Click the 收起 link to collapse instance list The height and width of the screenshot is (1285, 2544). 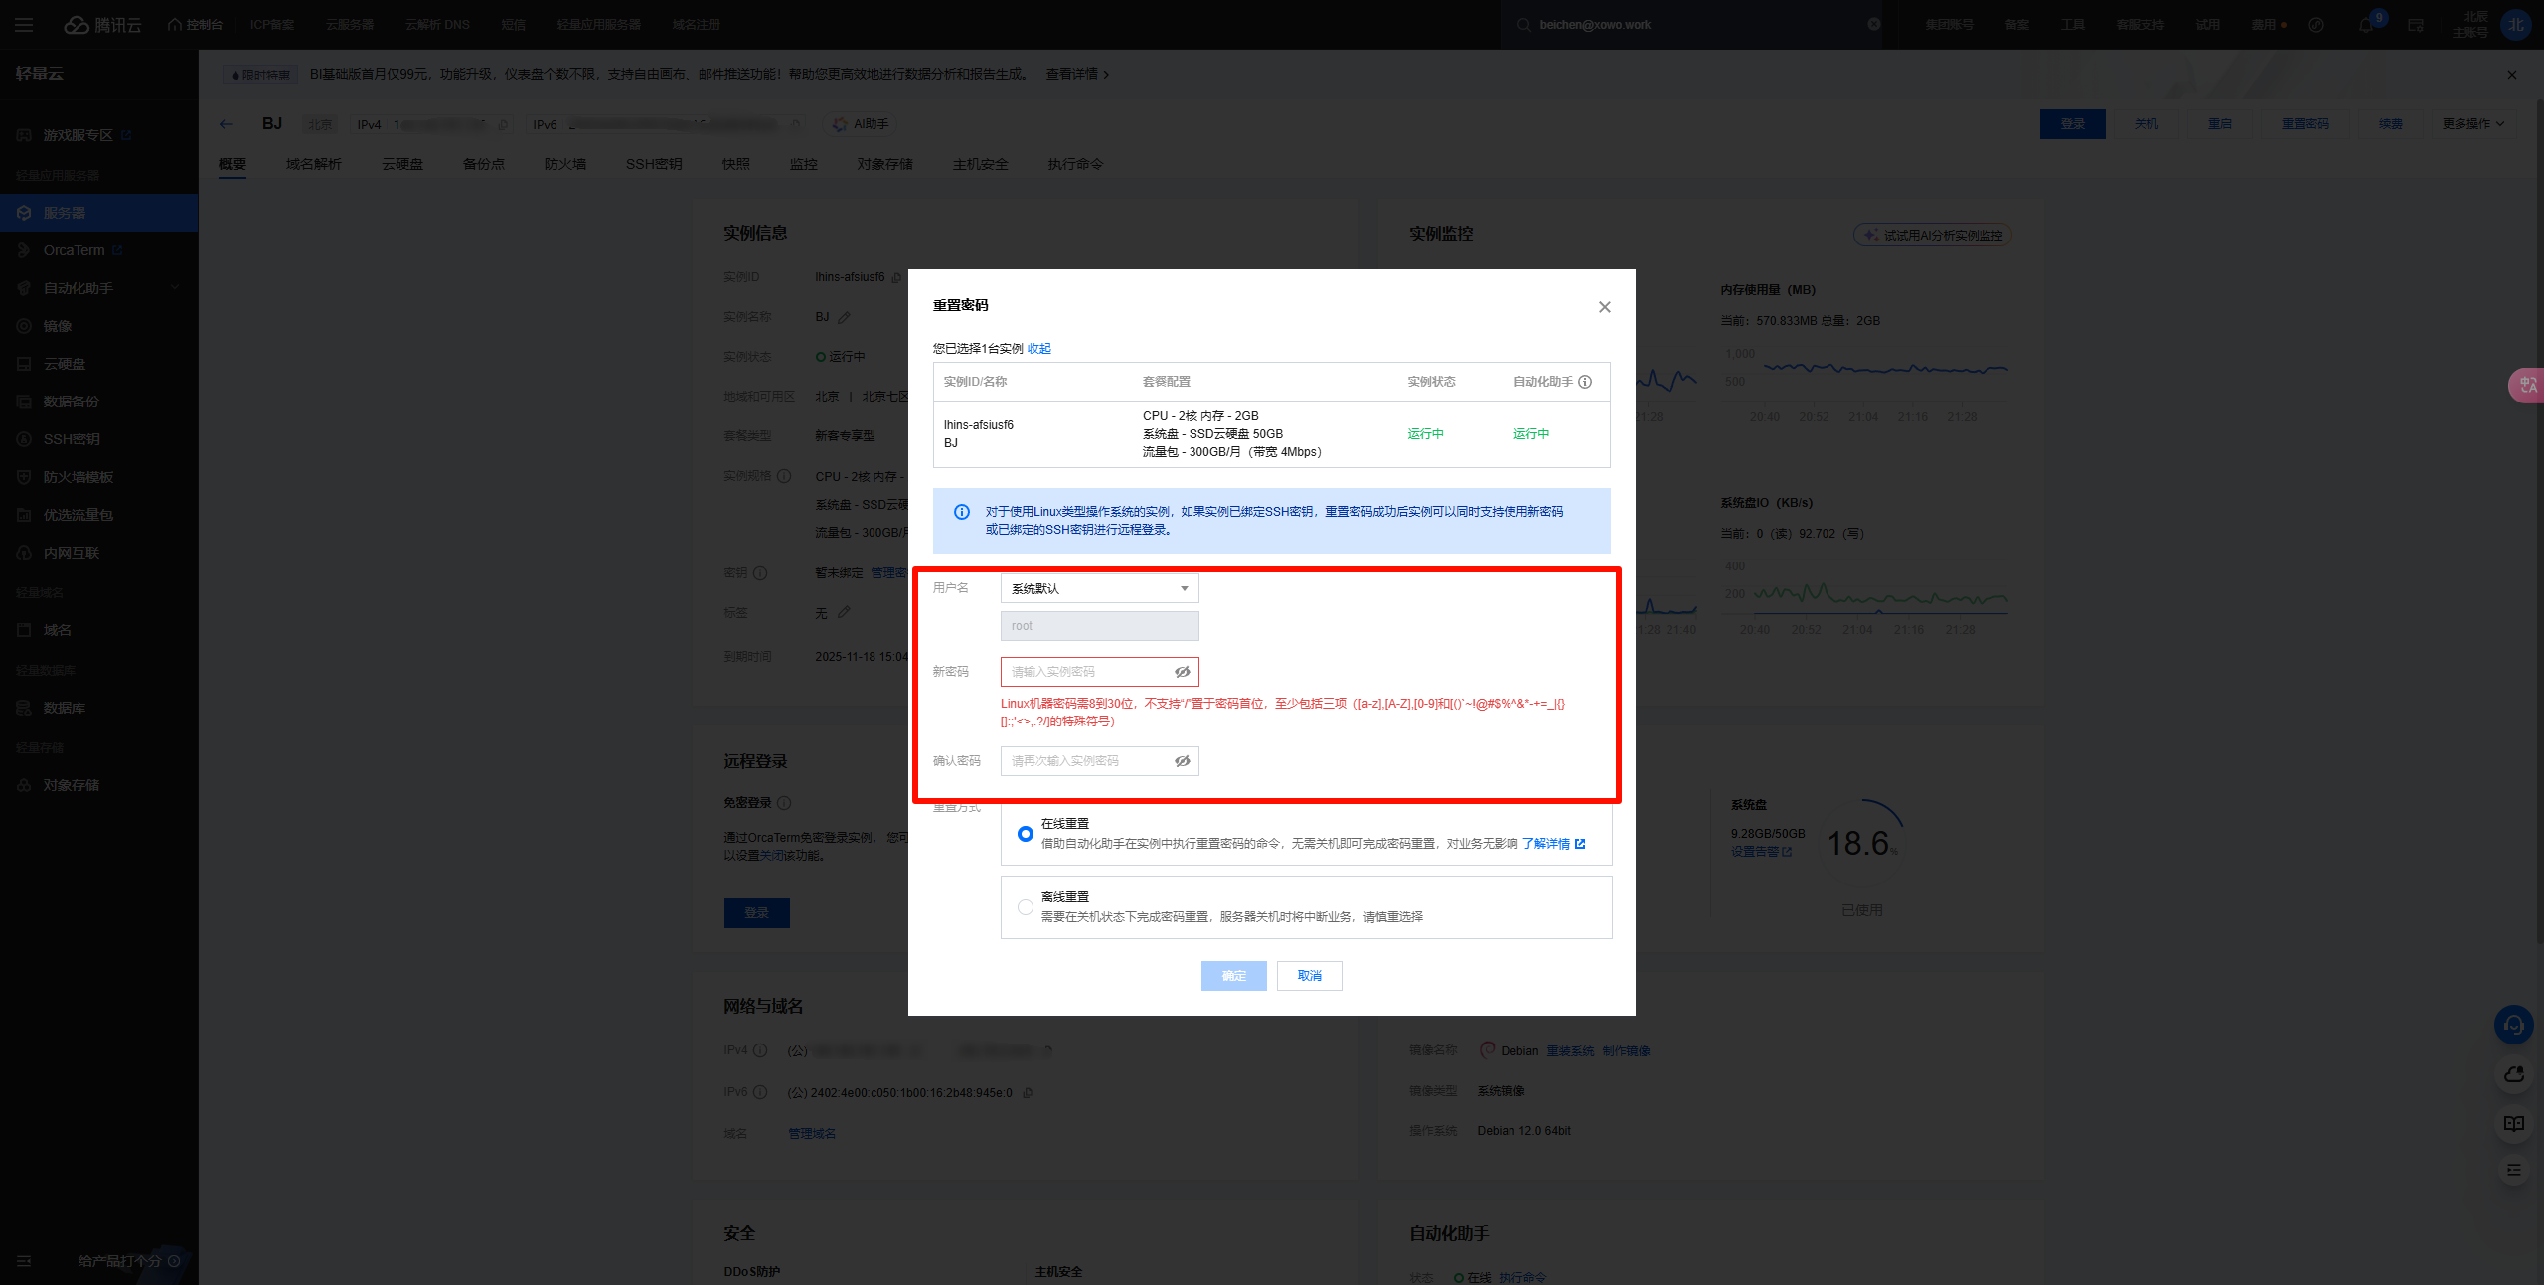pyautogui.click(x=1039, y=348)
